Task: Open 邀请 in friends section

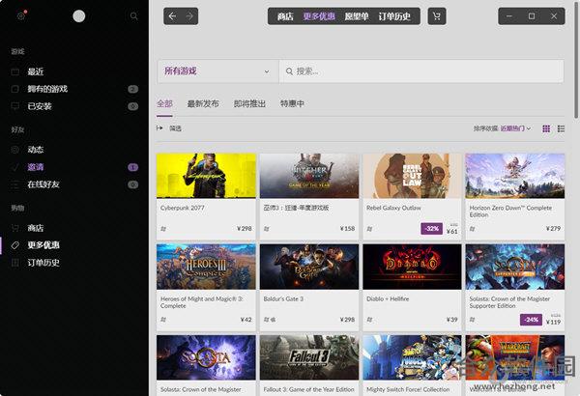Action: [x=36, y=167]
